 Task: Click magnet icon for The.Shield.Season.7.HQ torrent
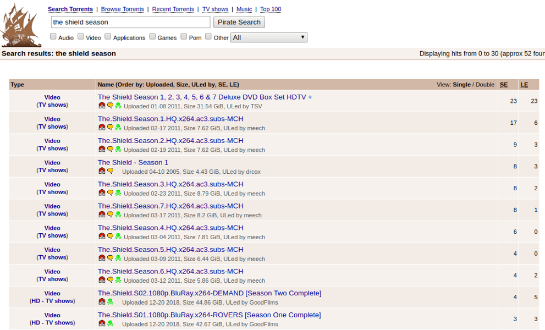tap(102, 215)
